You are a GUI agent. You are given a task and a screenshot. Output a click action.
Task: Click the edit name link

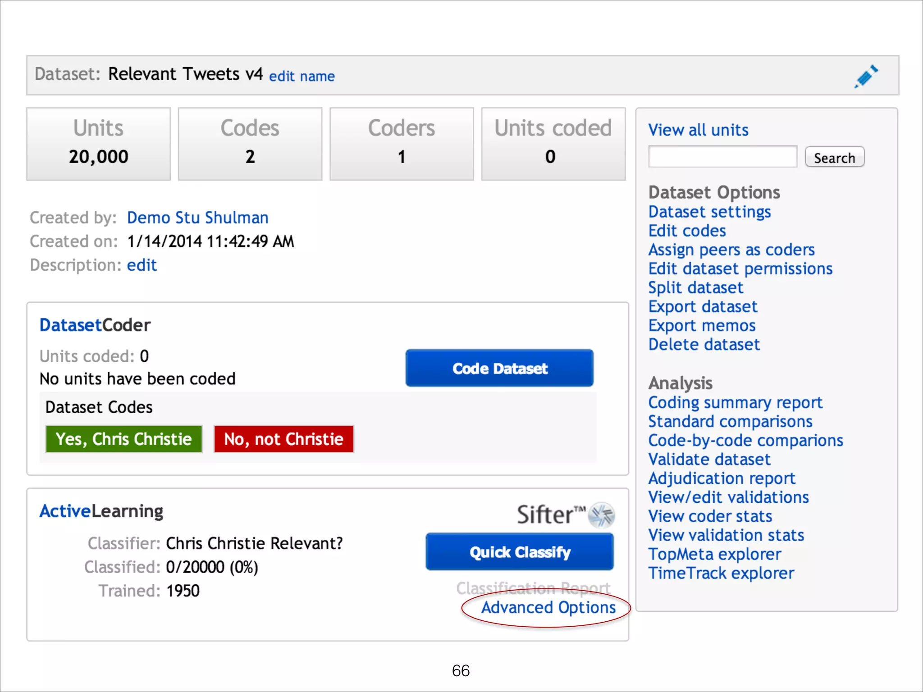point(302,77)
